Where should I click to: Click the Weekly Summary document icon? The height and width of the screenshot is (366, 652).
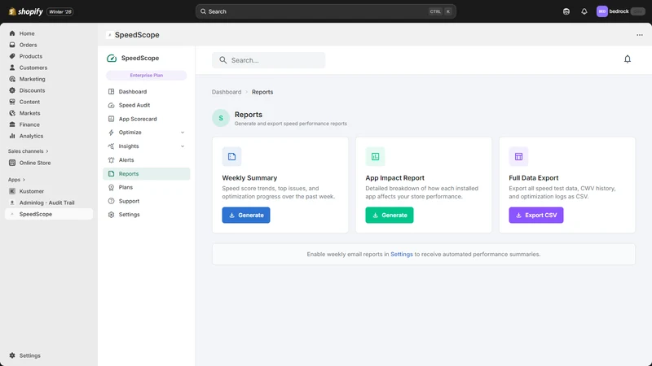pyautogui.click(x=231, y=156)
